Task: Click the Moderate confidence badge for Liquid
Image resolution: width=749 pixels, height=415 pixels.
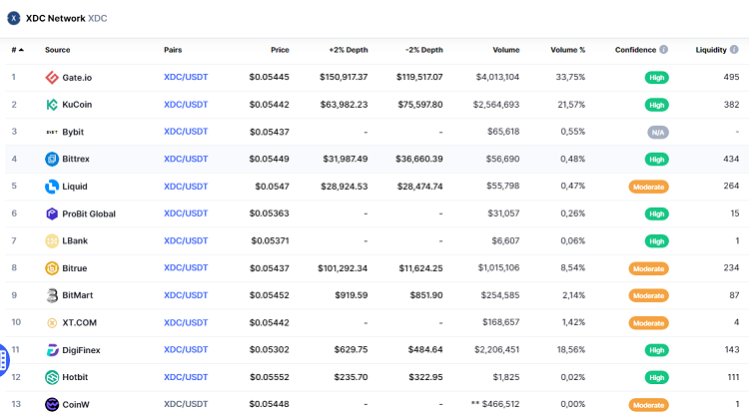Action: pos(648,187)
